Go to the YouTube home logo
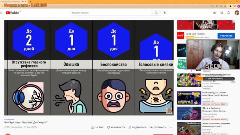This screenshot has height=135, width=240. 12,13
